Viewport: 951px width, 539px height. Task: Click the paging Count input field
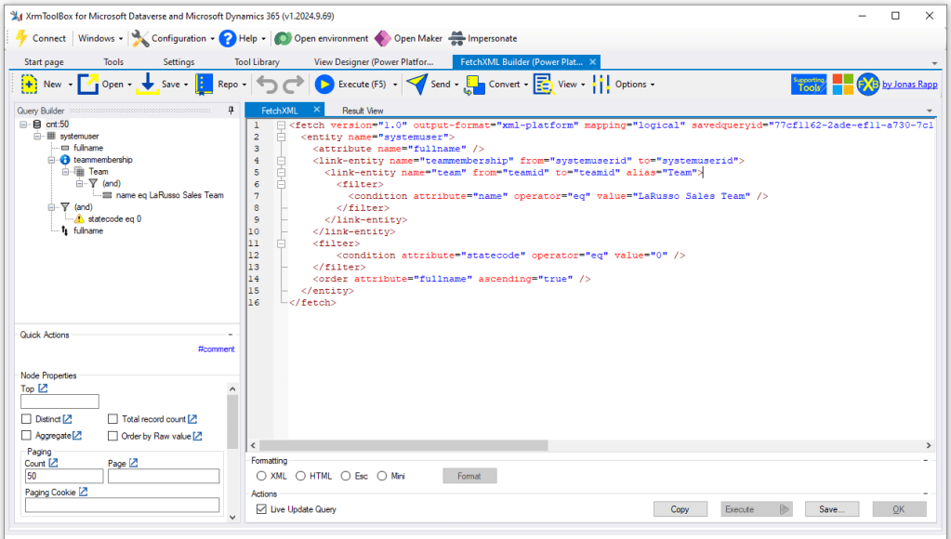63,477
